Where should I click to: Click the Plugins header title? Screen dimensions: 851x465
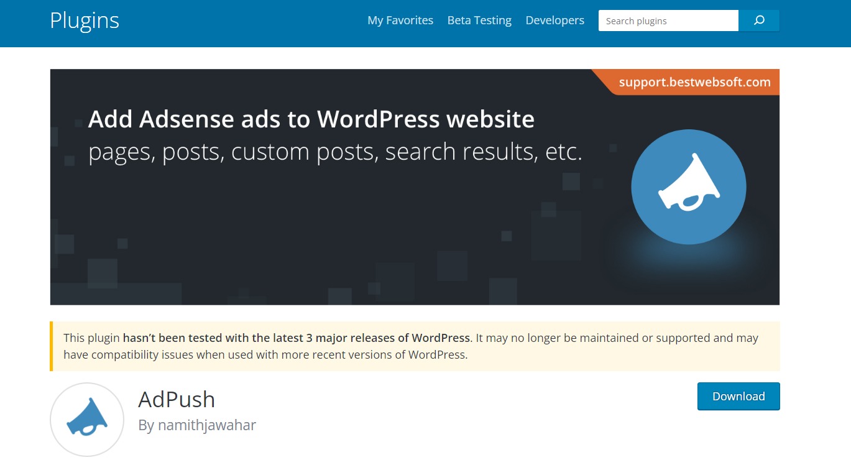[x=85, y=21]
